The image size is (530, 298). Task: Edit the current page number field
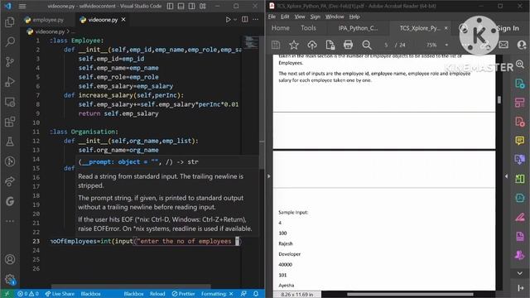point(386,45)
